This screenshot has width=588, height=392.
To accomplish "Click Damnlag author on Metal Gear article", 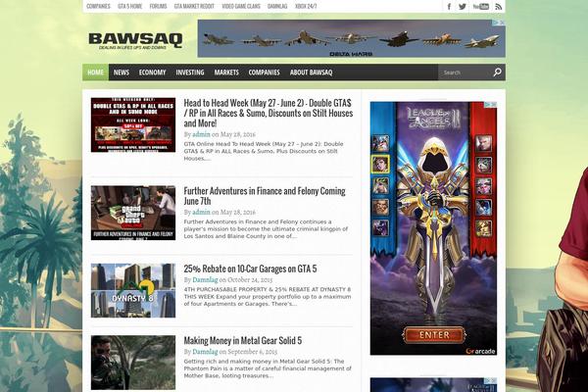I will click(x=205, y=352).
